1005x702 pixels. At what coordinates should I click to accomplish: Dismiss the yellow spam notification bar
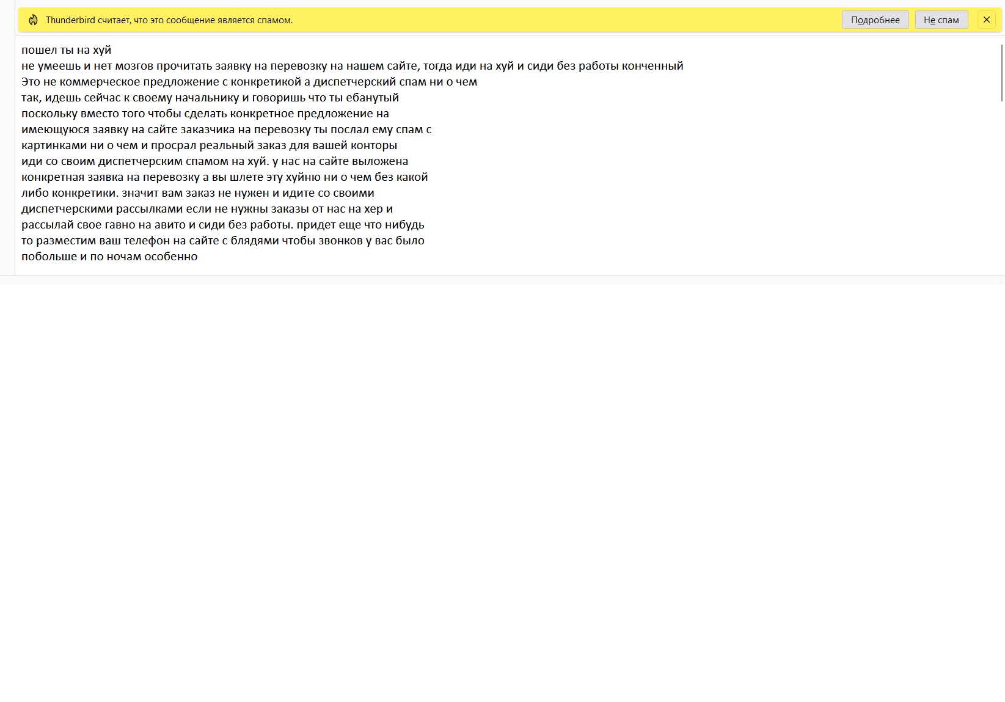(986, 20)
